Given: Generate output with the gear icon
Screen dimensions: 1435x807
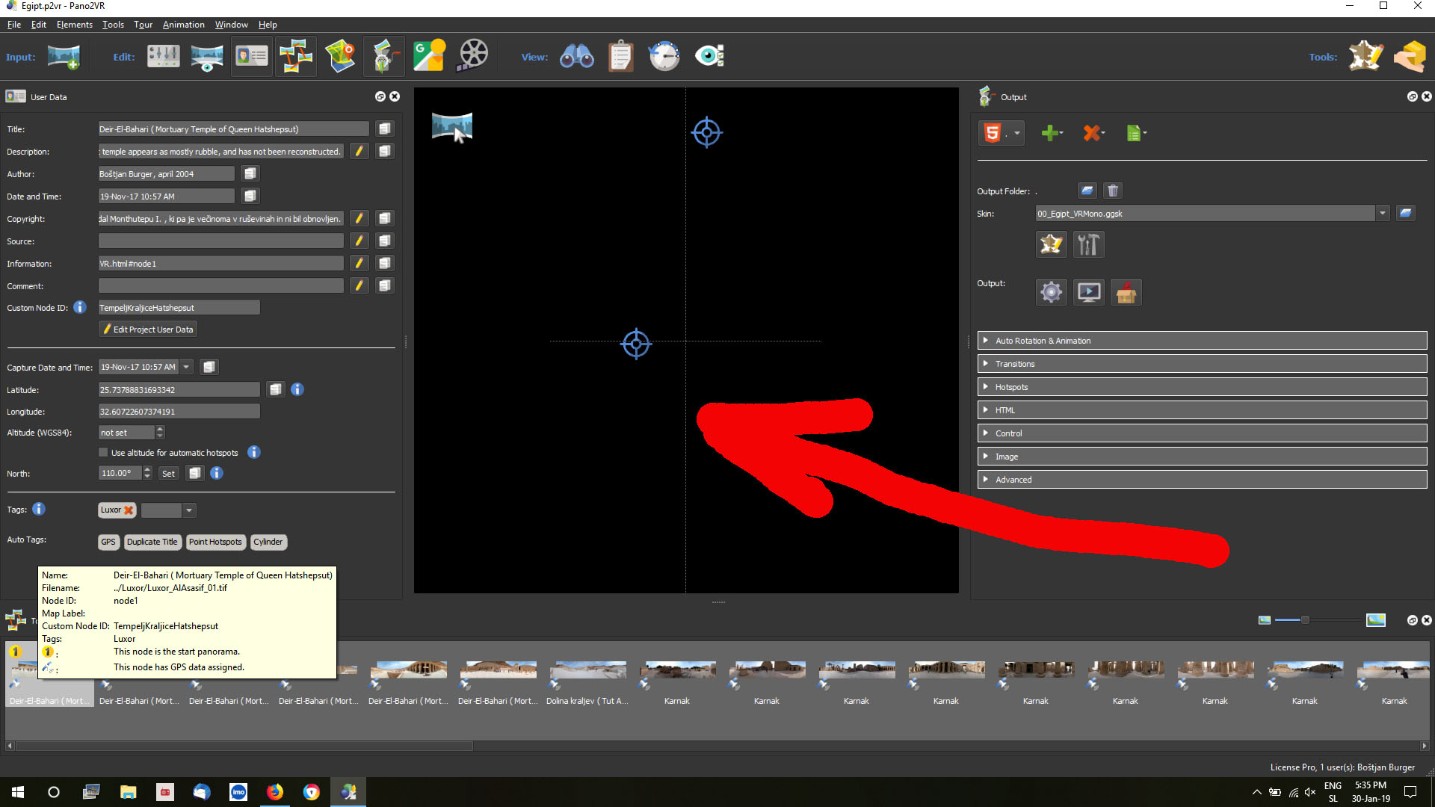Looking at the screenshot, I should point(1051,292).
